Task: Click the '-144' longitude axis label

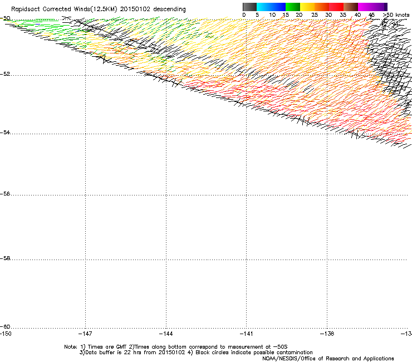Action: (166, 334)
